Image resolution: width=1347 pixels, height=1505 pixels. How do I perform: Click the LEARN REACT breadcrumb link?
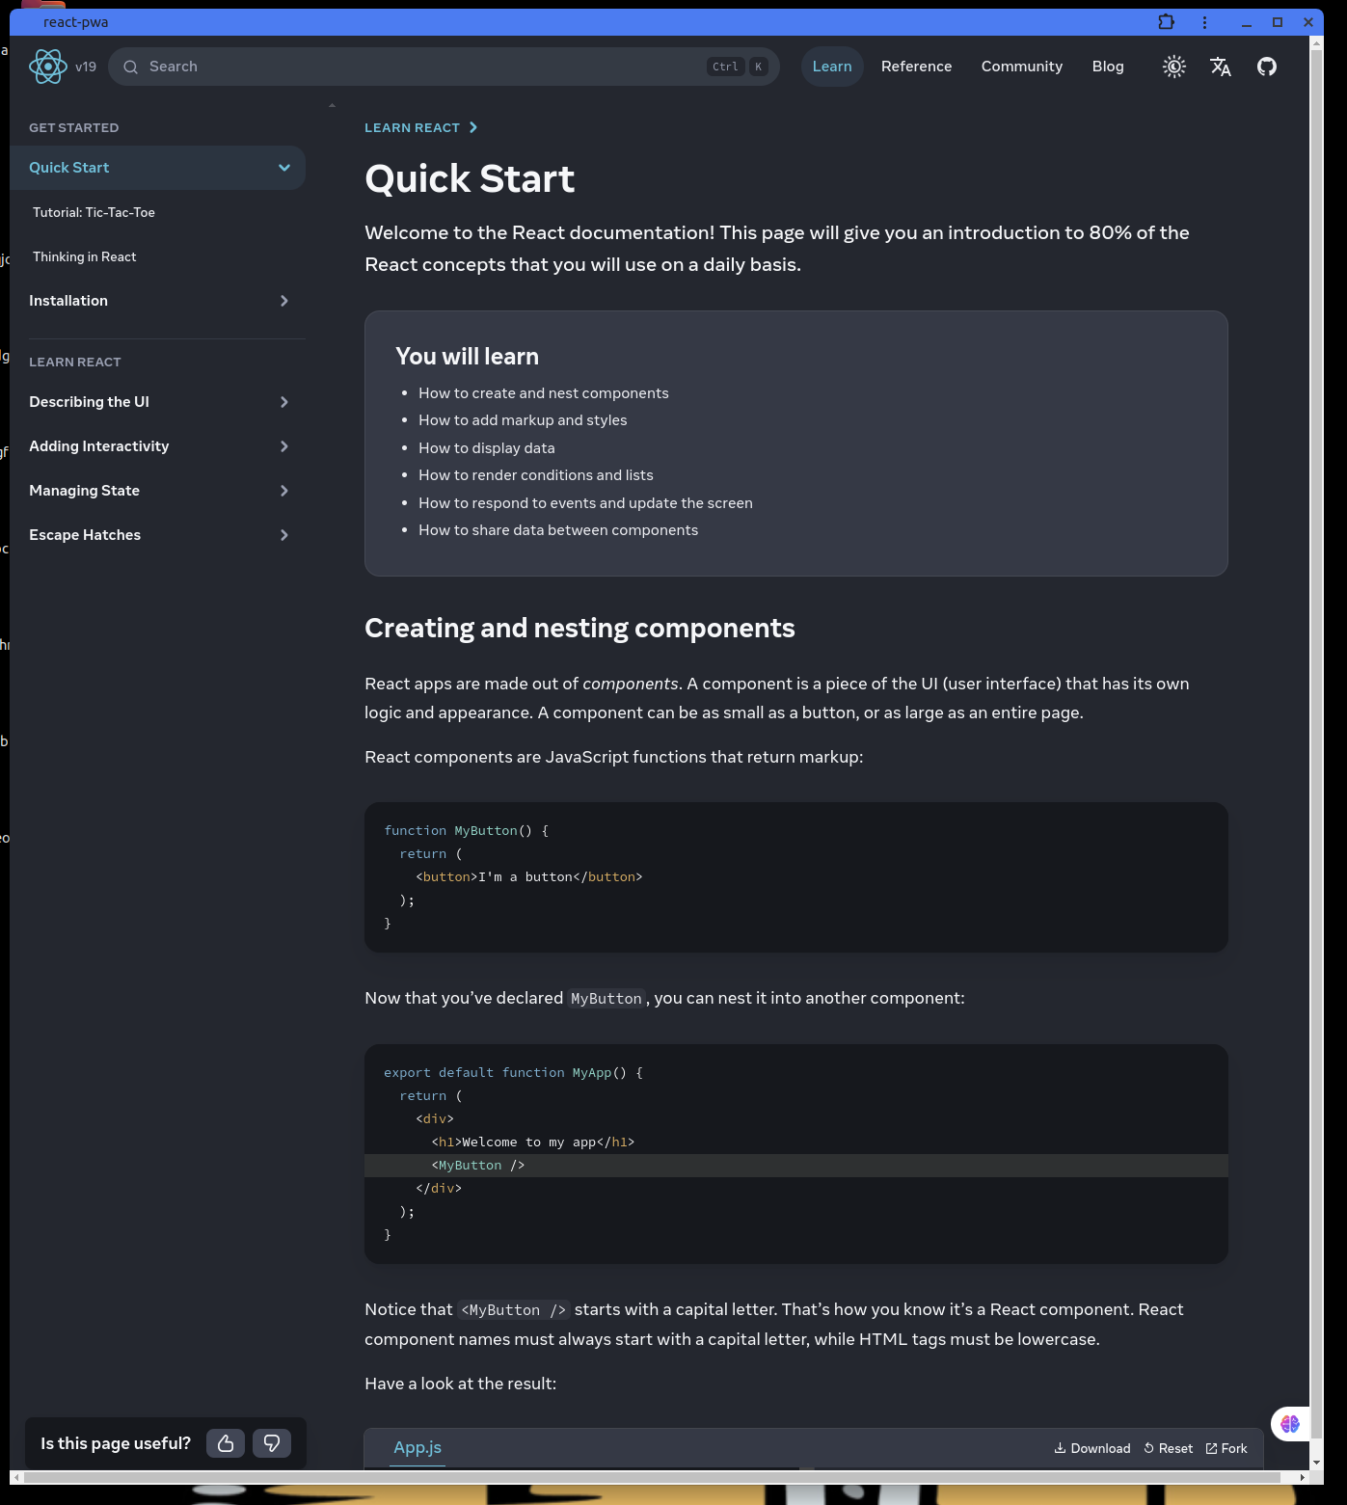pos(412,127)
